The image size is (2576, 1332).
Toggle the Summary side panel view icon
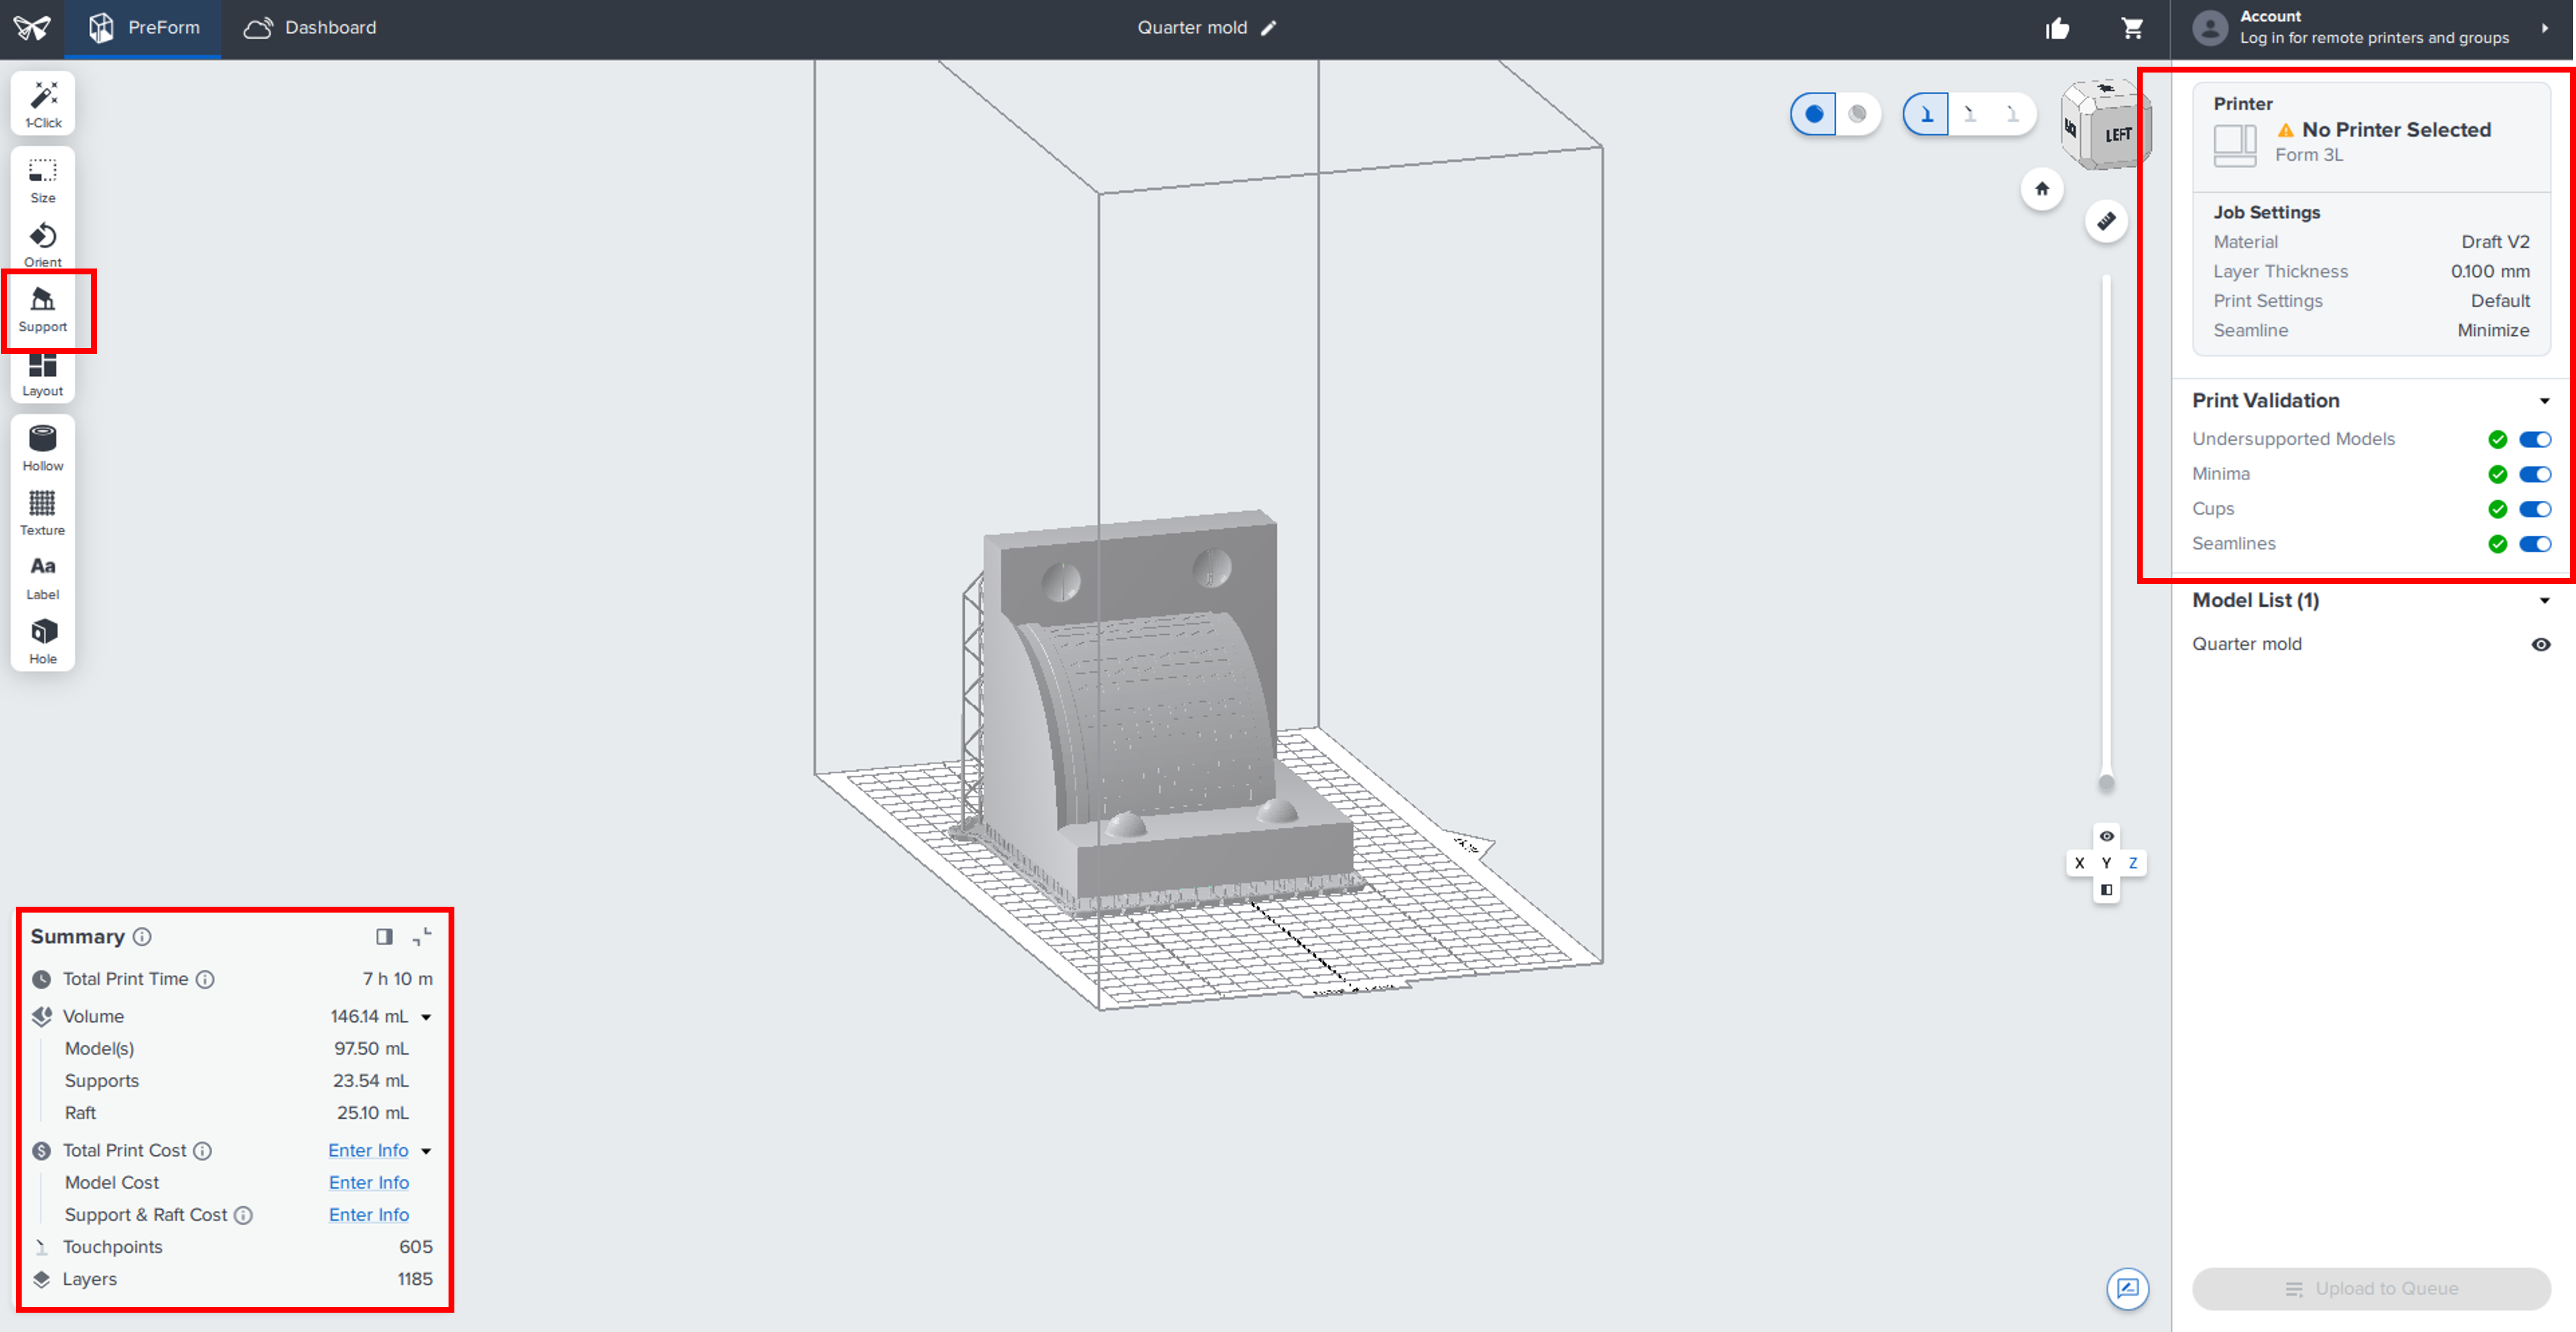[384, 936]
